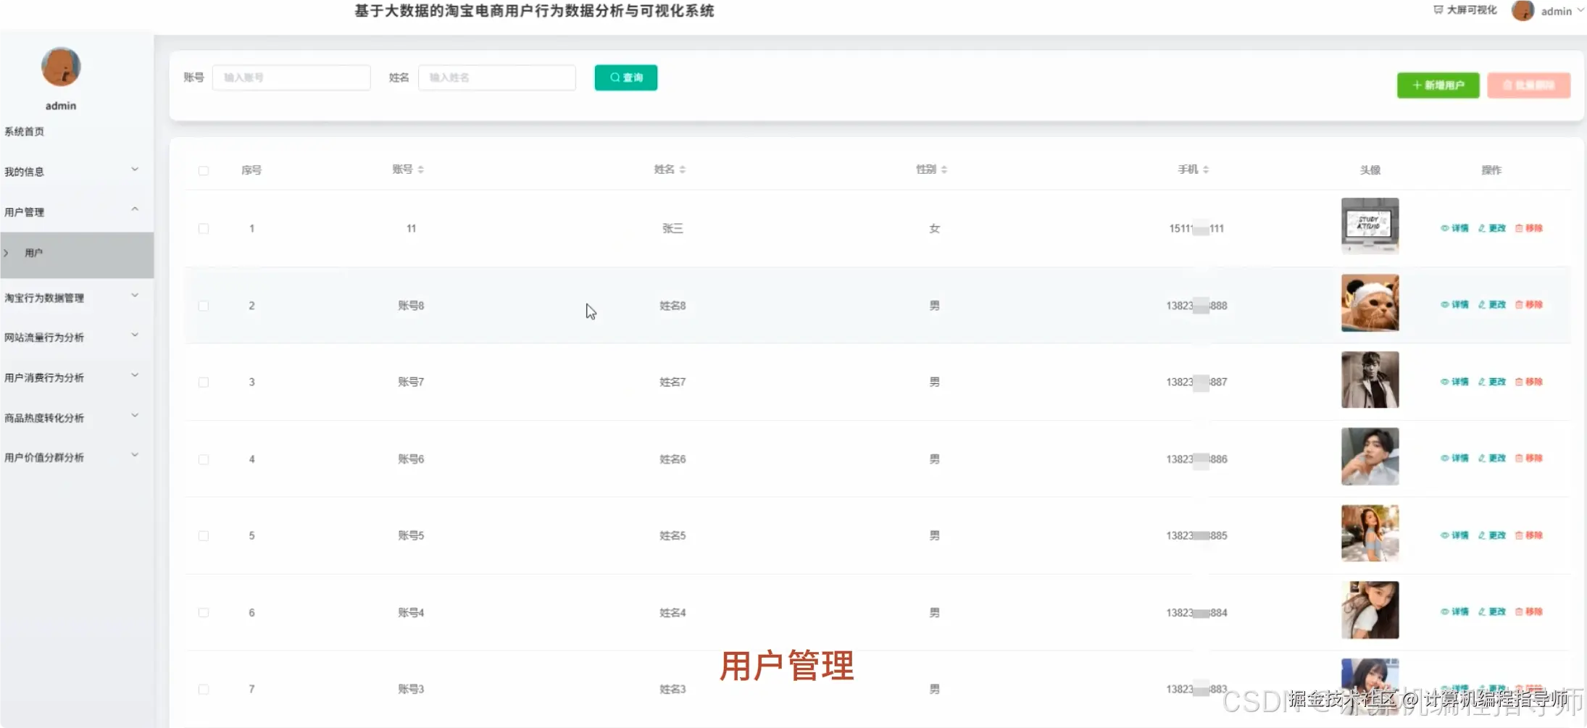Image resolution: width=1587 pixels, height=728 pixels.
Task: Open 系统首页 from the sidebar
Action: pos(25,131)
